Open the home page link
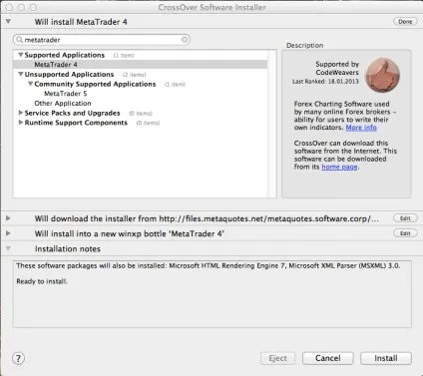This screenshot has width=423, height=376. [339, 167]
